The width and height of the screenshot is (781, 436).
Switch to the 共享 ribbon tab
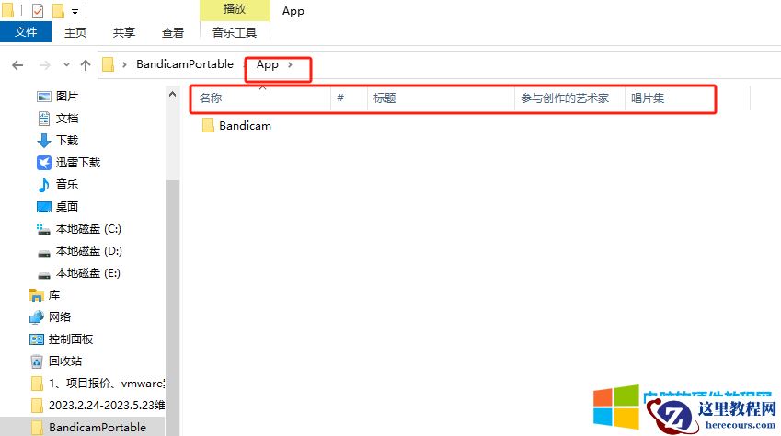click(124, 33)
